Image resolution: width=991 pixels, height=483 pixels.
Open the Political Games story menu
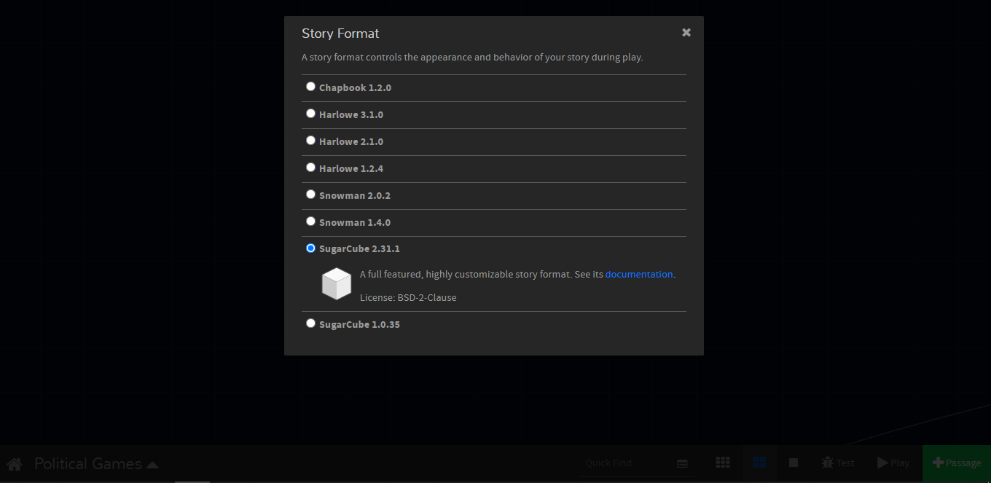coord(96,464)
